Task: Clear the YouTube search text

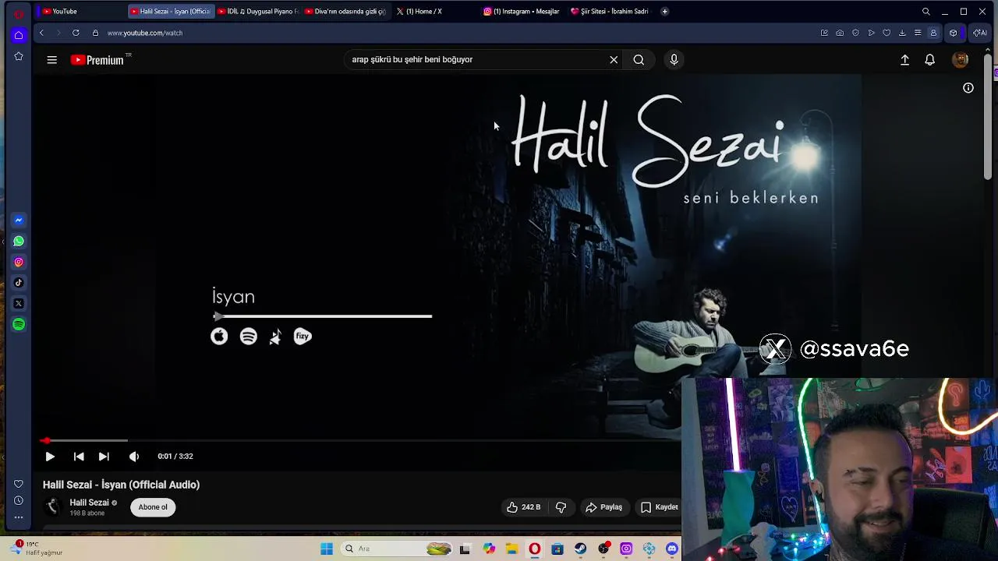Action: point(614,59)
